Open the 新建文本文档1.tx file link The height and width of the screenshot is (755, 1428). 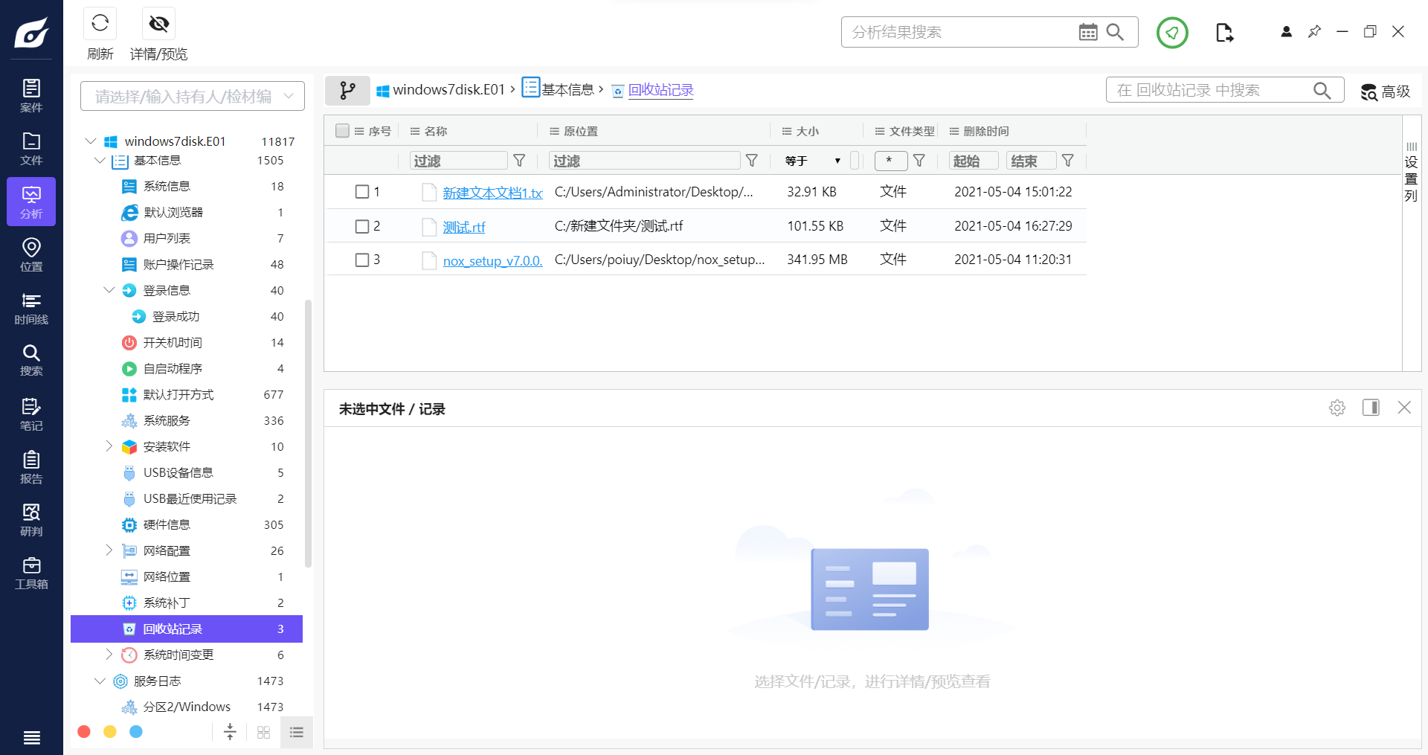(x=492, y=193)
